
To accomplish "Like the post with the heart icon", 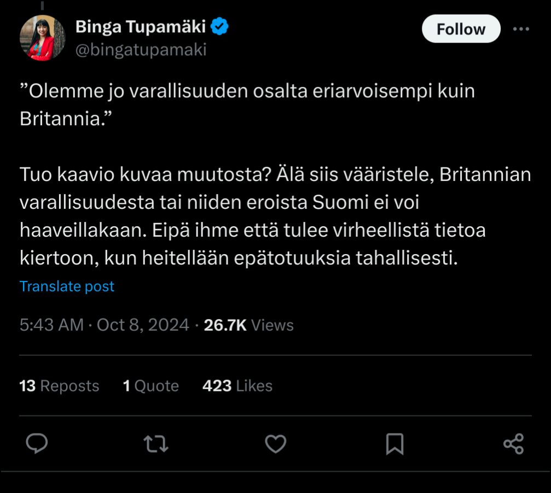I will [275, 443].
